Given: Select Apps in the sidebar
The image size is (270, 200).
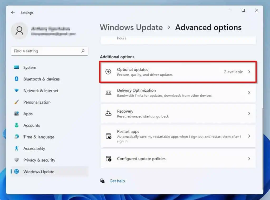Looking at the screenshot, I should (50, 114).
